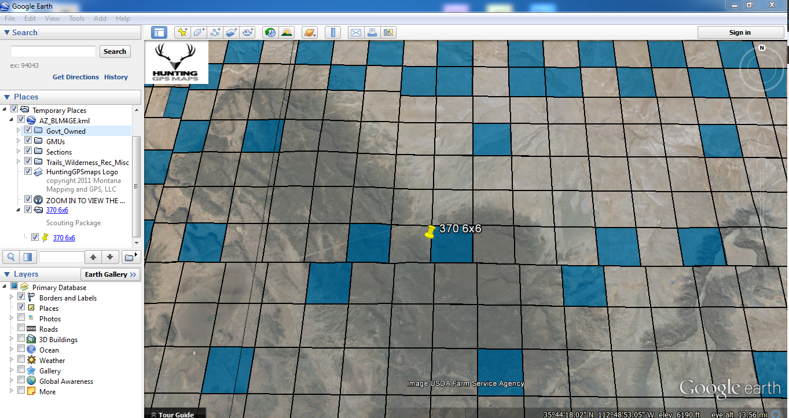Image resolution: width=789 pixels, height=418 pixels.
Task: Click the Weather layer sun icon
Action: pyautogui.click(x=31, y=360)
